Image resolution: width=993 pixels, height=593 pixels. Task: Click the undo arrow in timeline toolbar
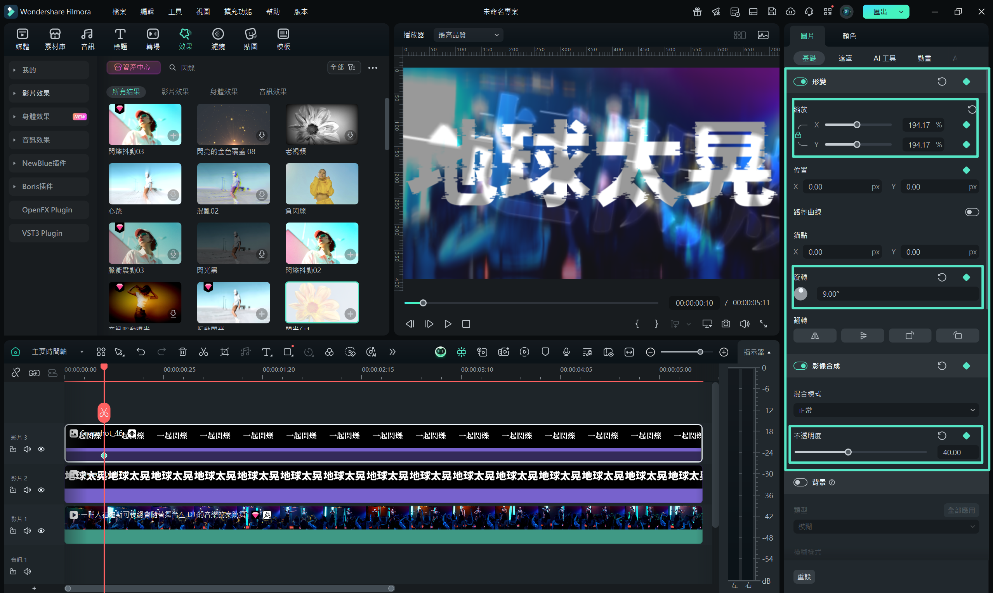pos(141,352)
